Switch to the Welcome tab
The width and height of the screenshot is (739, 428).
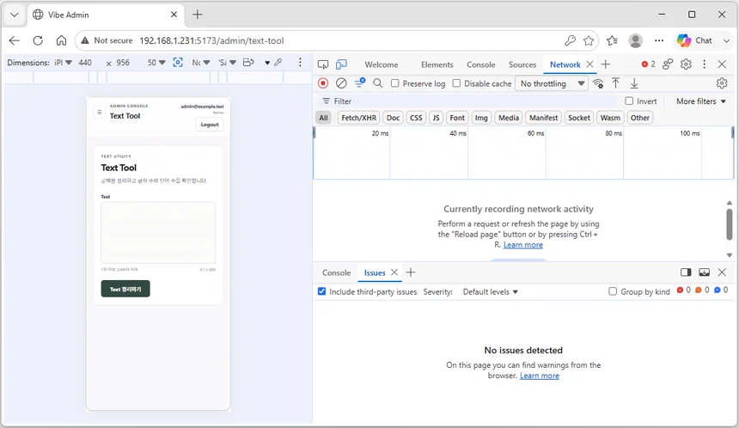click(x=382, y=64)
